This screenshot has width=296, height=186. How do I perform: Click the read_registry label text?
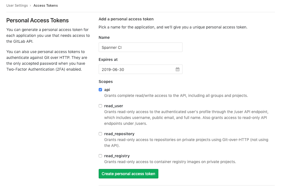click(x=117, y=156)
